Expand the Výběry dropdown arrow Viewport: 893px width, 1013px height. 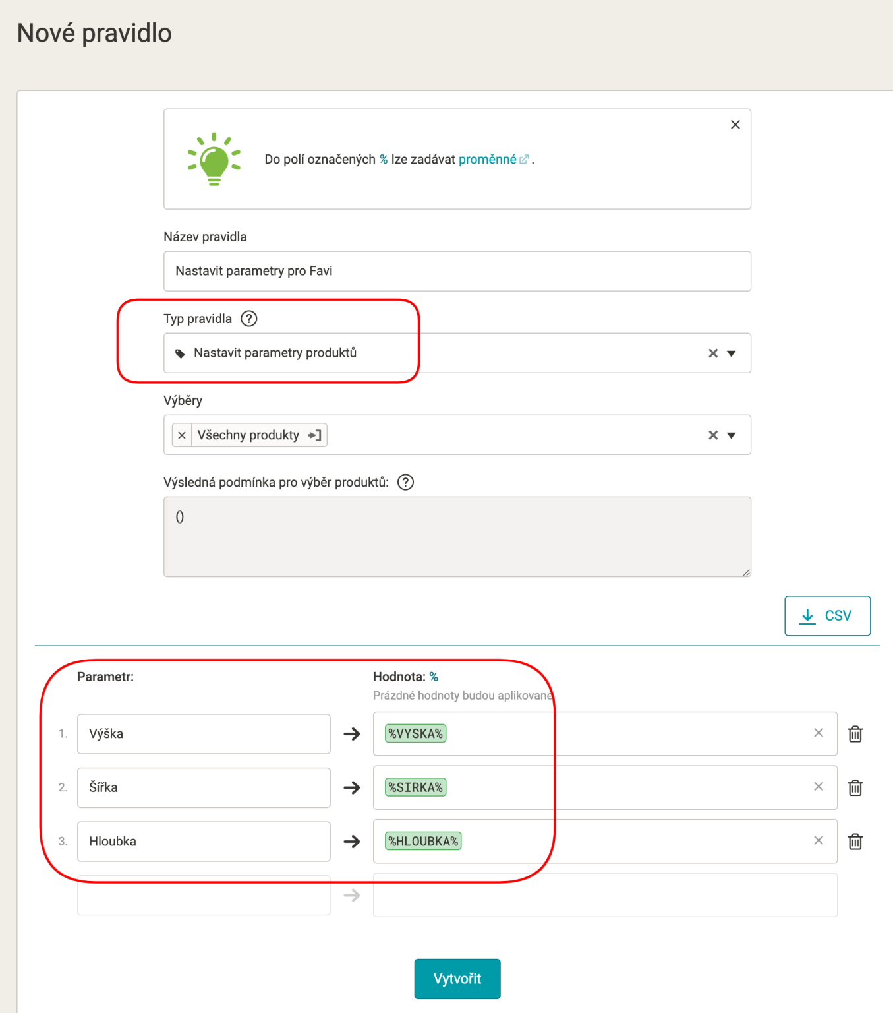[x=732, y=435]
